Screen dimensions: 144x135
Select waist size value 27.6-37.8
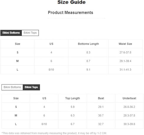click(x=125, y=52)
